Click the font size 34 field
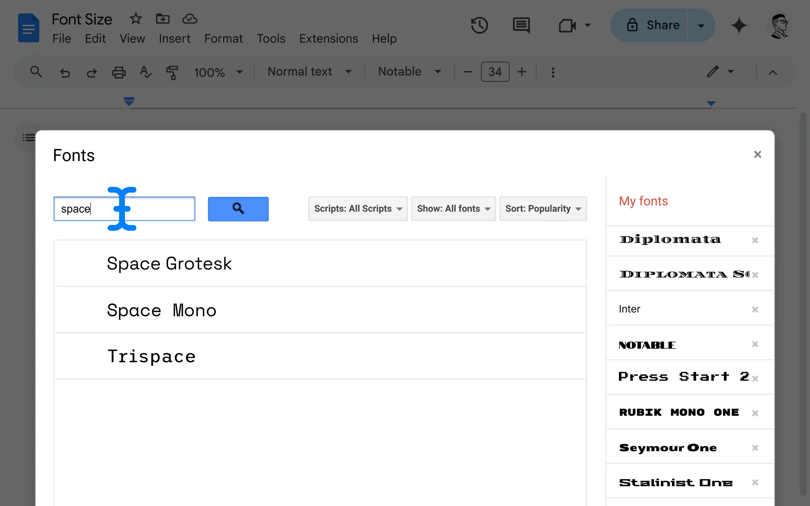Image resolution: width=810 pixels, height=506 pixels. (495, 72)
